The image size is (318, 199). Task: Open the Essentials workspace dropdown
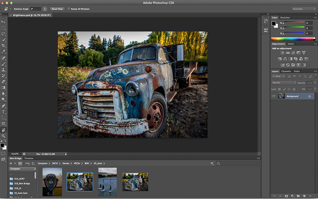[x=304, y=8]
